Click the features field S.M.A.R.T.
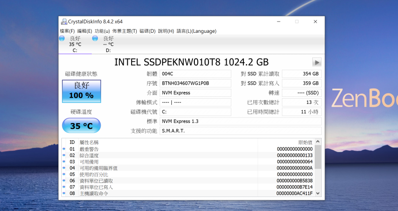The height and width of the screenshot is (211, 398). 241,131
